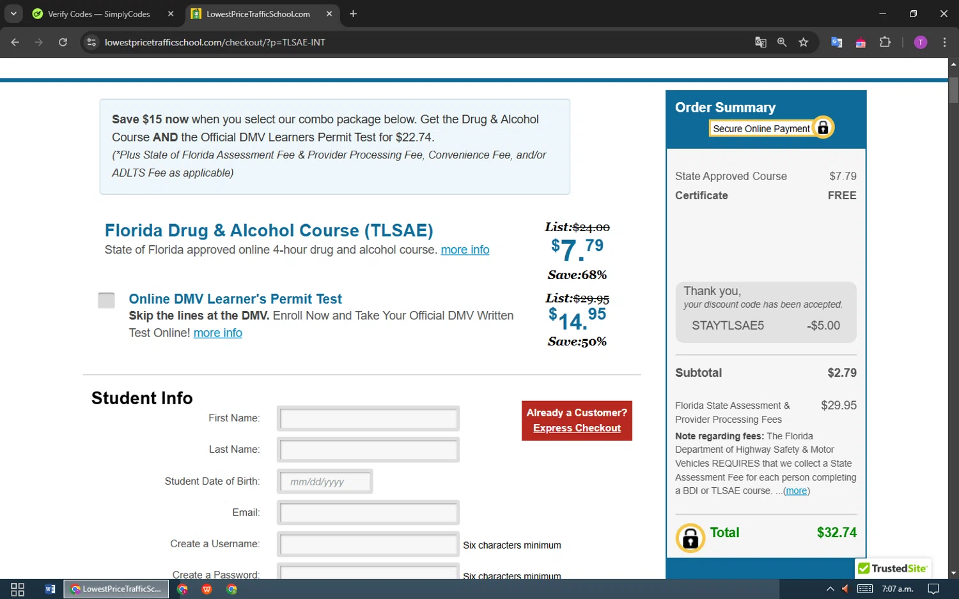959x599 pixels.
Task: Bookmark this page with the star
Action: (804, 42)
